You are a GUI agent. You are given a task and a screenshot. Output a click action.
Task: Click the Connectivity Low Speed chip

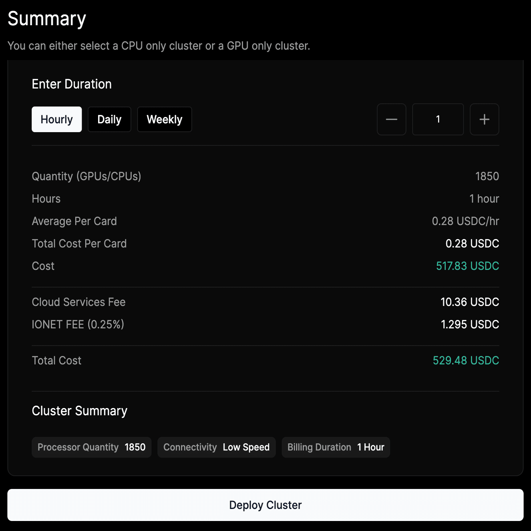[216, 447]
